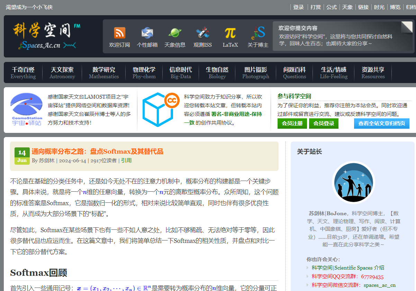The image size is (416, 291).
Task: Open the article title 通向概率分布之路 link
Action: pyautogui.click(x=97, y=152)
